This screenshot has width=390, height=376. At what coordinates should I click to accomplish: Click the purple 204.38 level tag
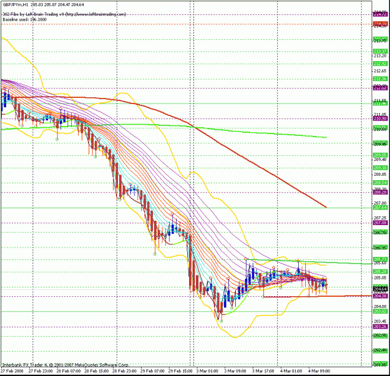point(380,296)
